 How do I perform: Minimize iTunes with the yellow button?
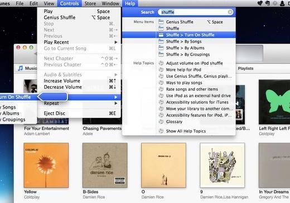(25, 48)
